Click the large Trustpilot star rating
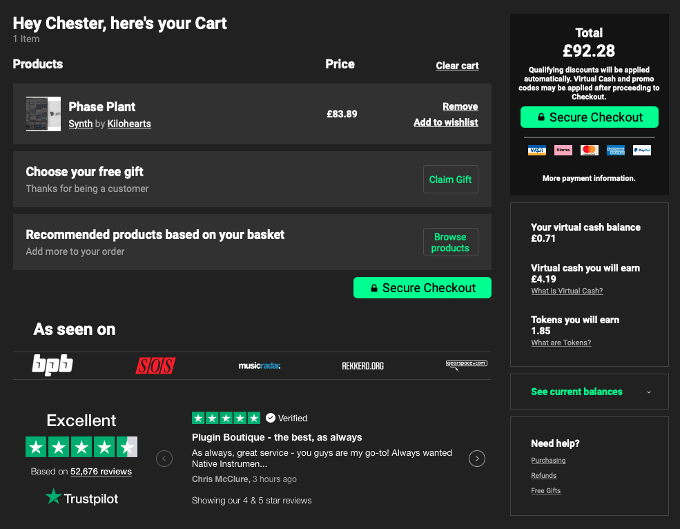The image size is (680, 529). [x=81, y=447]
